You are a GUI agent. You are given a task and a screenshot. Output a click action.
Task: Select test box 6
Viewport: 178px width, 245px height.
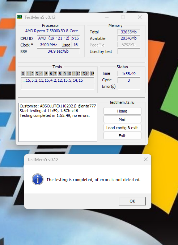point(51,74)
